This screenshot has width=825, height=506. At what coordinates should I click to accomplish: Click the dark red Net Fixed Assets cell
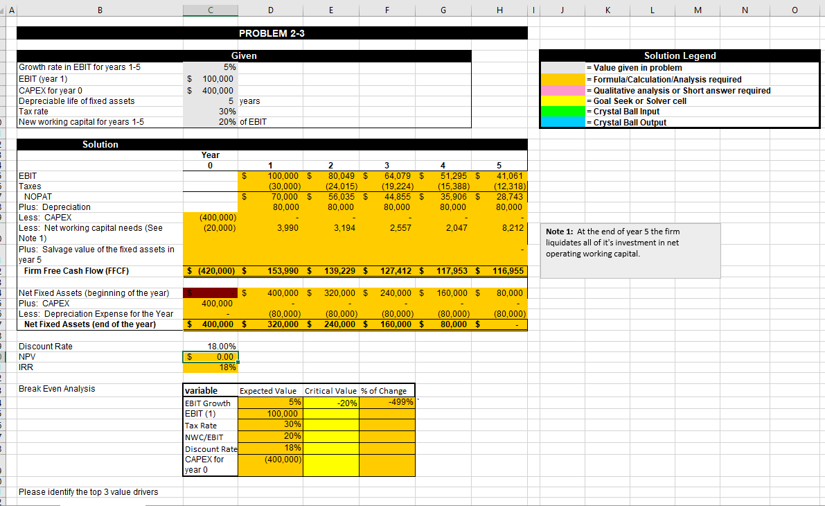(211, 293)
